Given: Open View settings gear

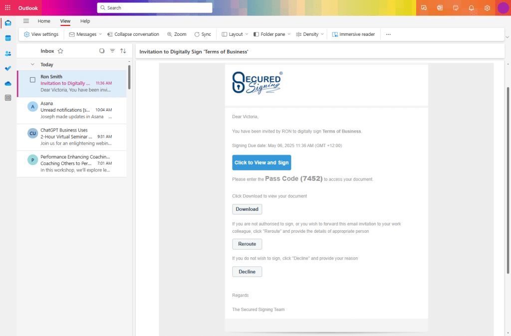Looking at the screenshot, I should (x=41, y=34).
